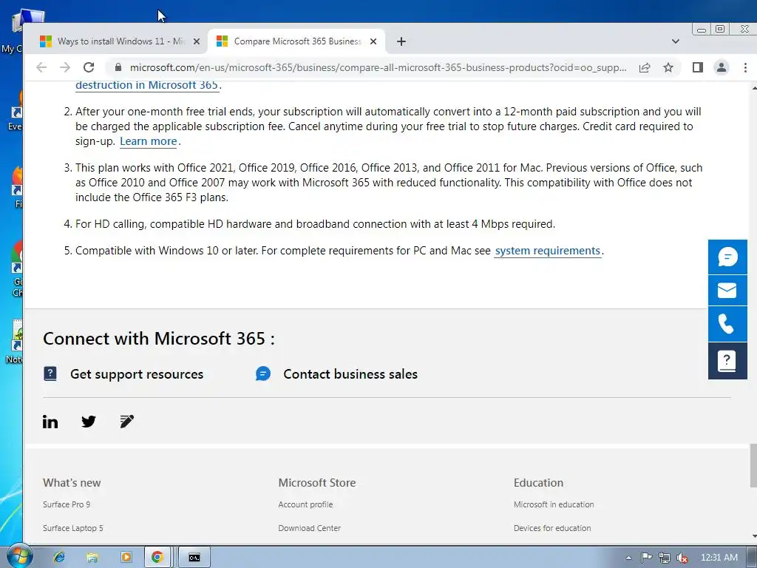Open a new browser tab
The width and height of the screenshot is (757, 568).
click(x=401, y=41)
